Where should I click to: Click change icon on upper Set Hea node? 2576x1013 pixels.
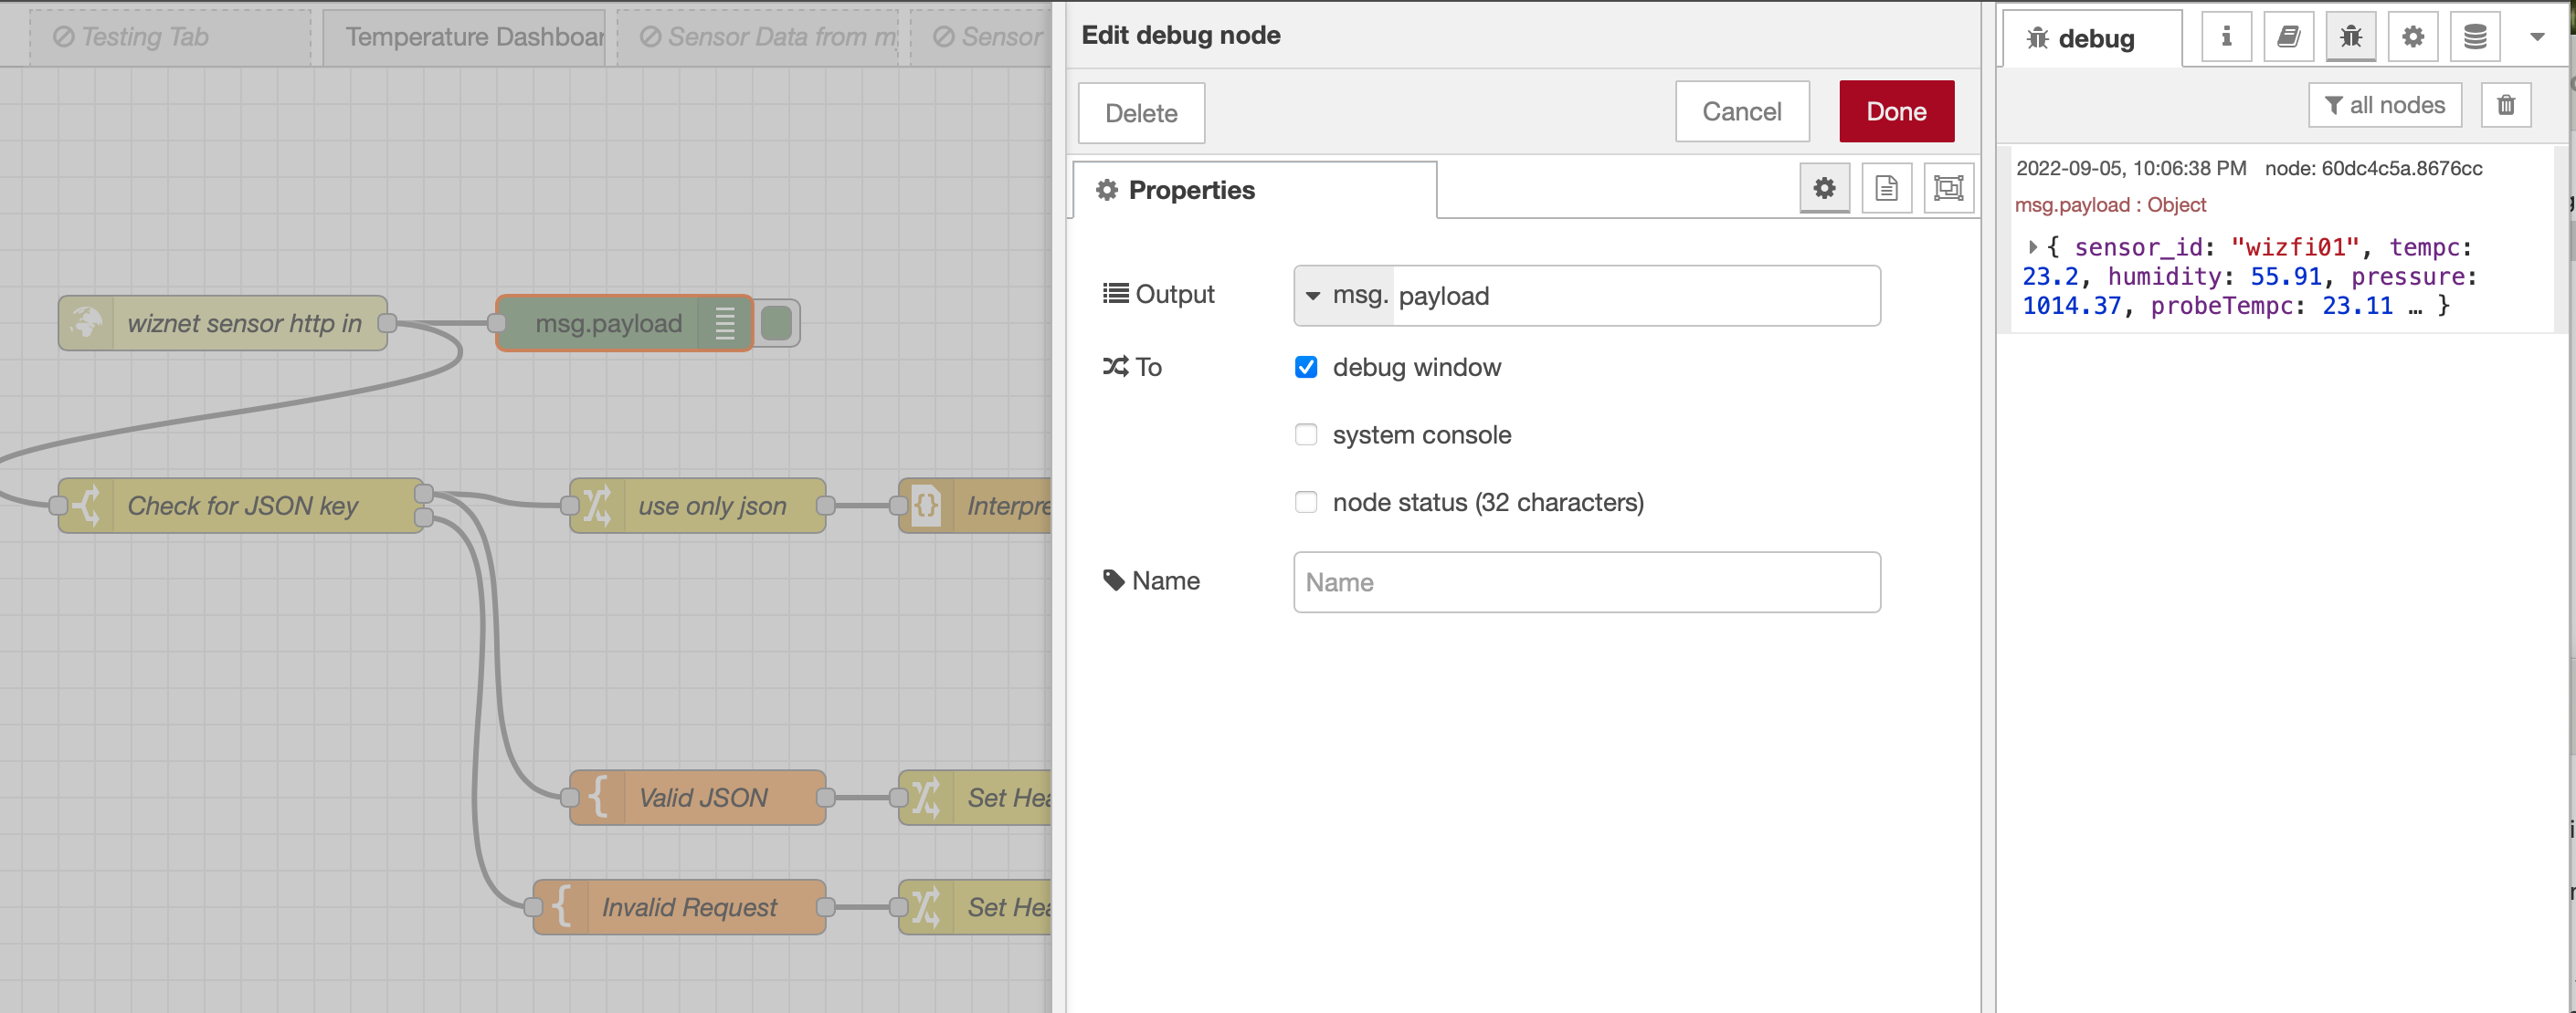[x=926, y=798]
